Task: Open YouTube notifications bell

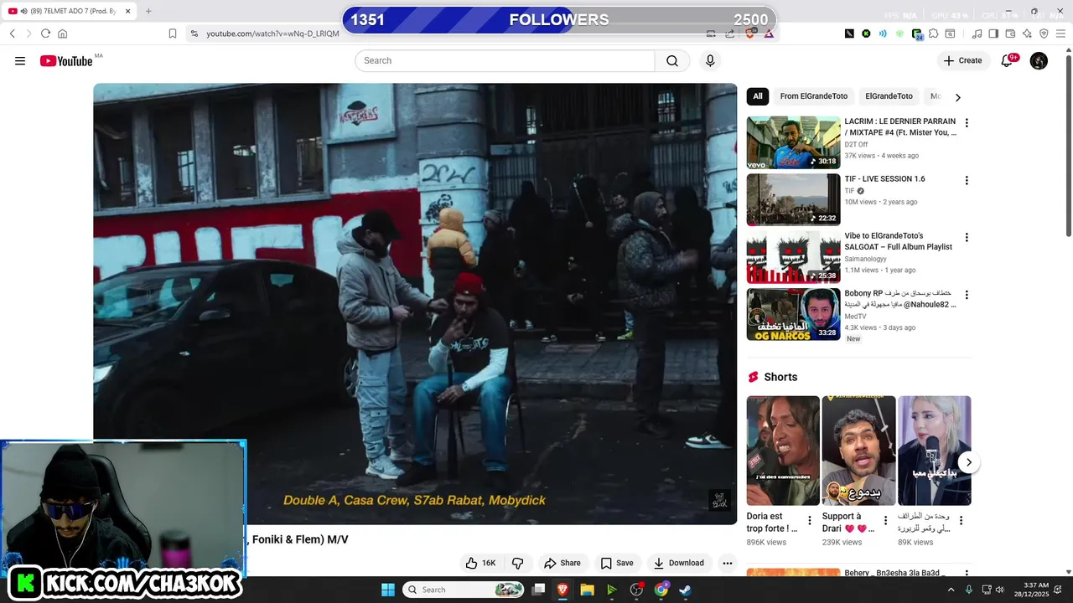Action: 1008,60
